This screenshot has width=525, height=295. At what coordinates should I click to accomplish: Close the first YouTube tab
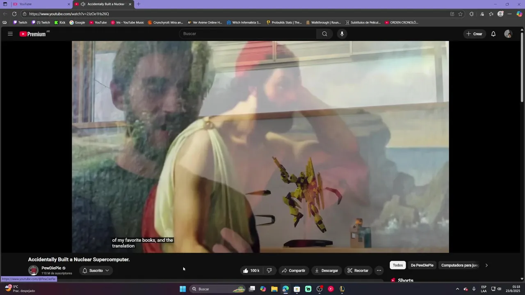click(69, 4)
